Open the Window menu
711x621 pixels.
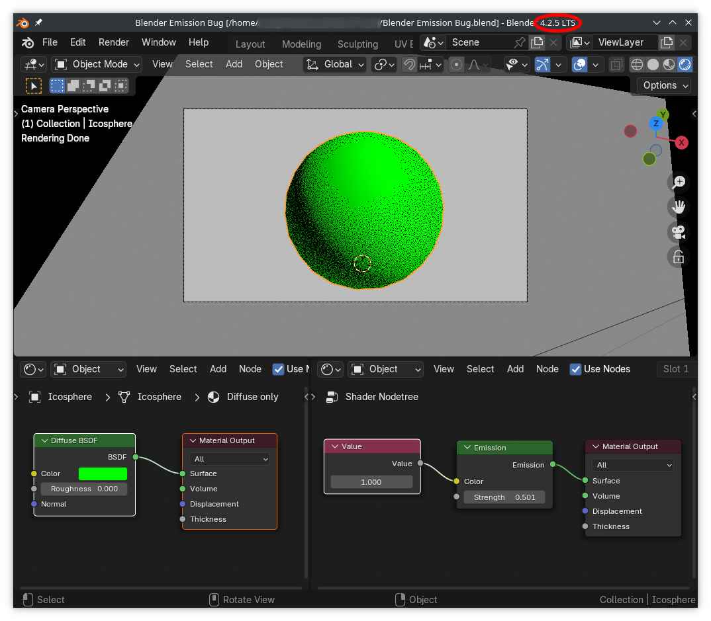159,42
